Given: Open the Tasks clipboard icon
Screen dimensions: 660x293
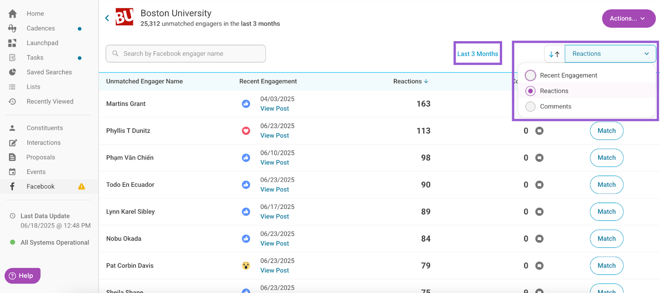Looking at the screenshot, I should [12, 58].
